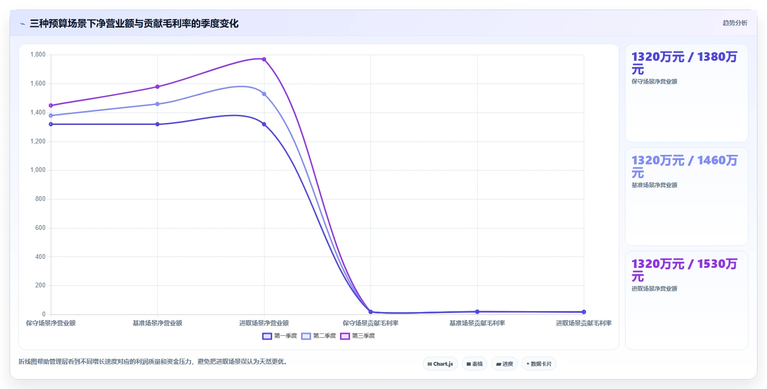Click the 第三季度 legend label
This screenshot has height=389, width=767.
coord(363,336)
